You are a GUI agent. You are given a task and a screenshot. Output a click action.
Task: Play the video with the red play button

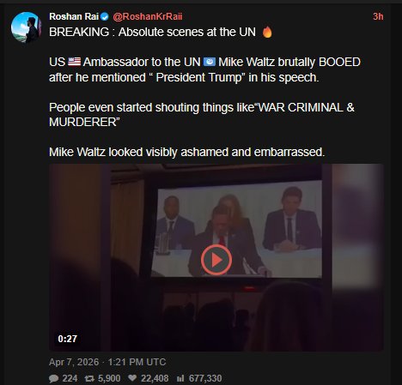pos(216,260)
